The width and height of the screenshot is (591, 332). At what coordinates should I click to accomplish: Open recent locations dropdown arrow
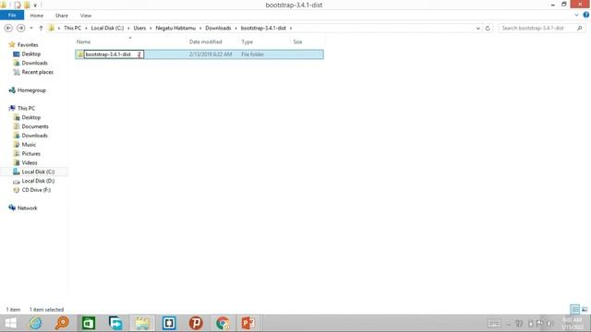31,29
